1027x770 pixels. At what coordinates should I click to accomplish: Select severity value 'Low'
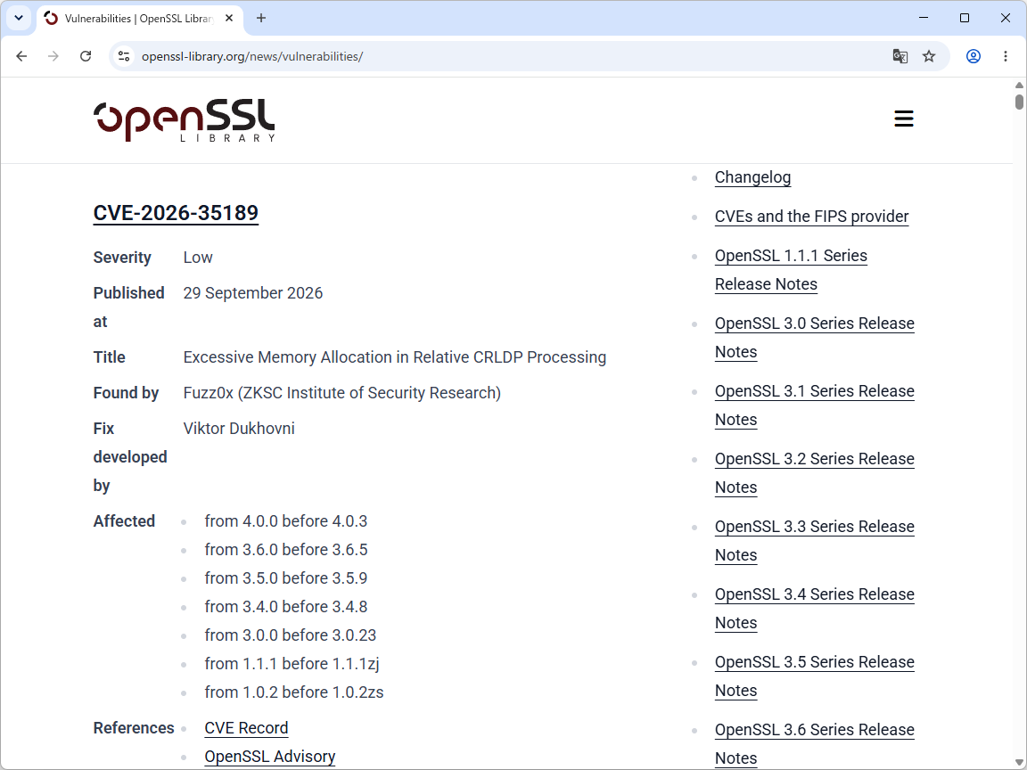198,258
